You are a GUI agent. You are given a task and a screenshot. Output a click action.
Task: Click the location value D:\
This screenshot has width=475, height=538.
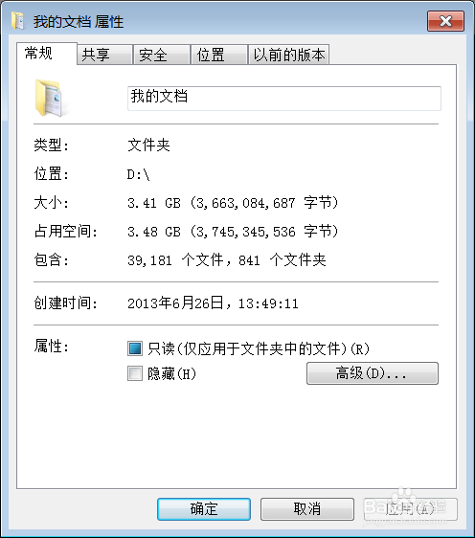point(138,174)
